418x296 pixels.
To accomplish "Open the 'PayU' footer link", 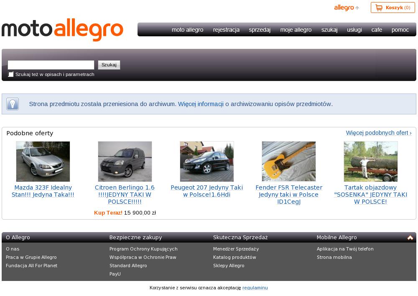I will tap(115, 273).
